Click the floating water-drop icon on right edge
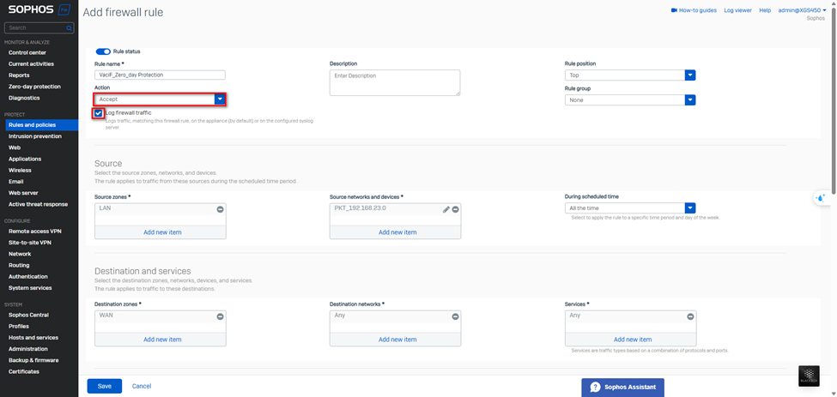 pos(821,198)
